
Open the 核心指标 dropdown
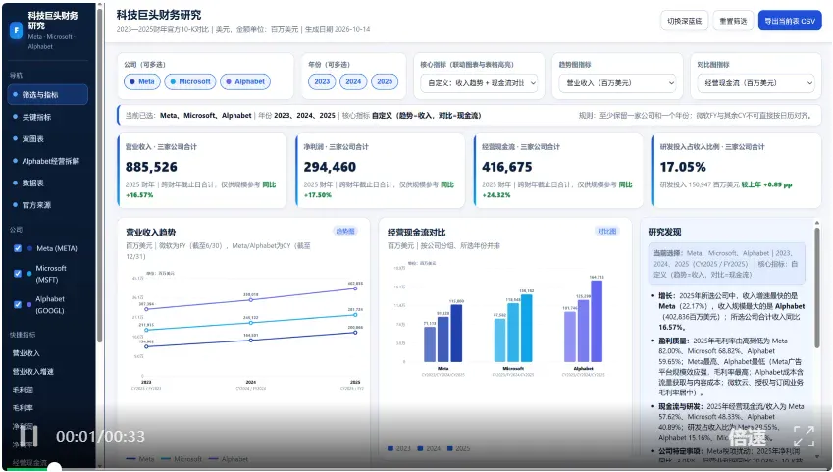pos(479,82)
